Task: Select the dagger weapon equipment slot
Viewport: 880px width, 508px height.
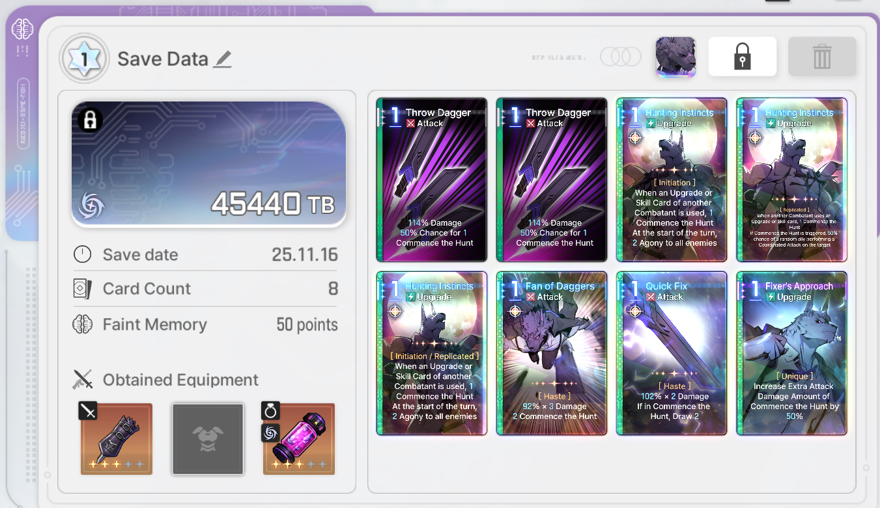Action: pos(116,438)
